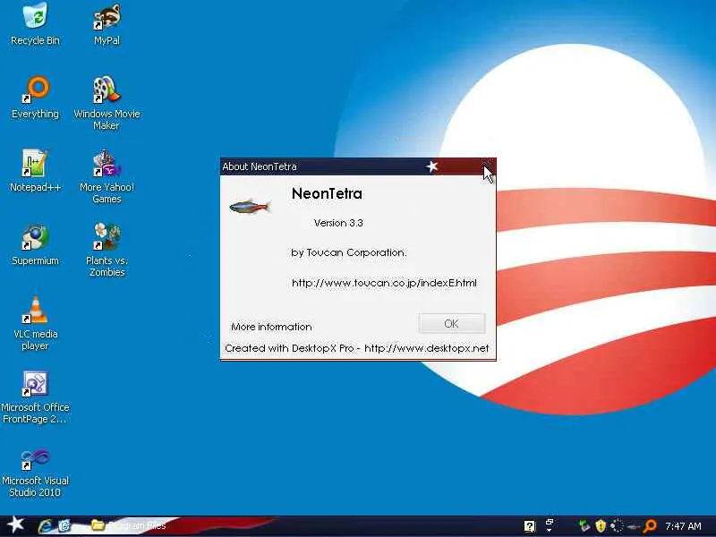
Task: Click the Created with DesktopX Pro link
Action: [356, 348]
